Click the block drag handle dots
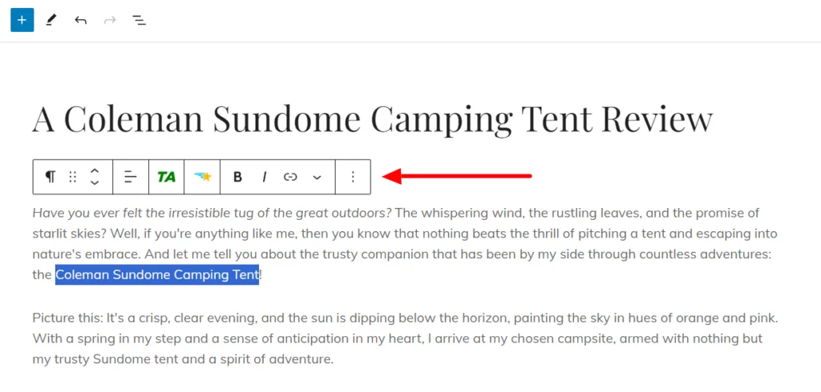The width and height of the screenshot is (821, 392). coord(73,177)
